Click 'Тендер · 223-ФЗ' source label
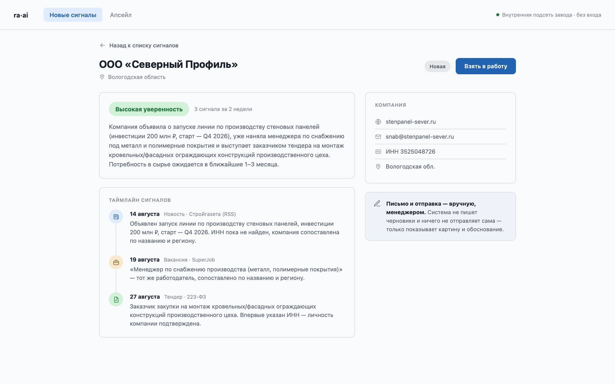Image resolution: width=615 pixels, height=384 pixels. pos(185,297)
